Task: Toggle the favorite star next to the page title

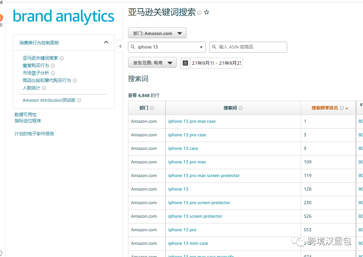Action: coord(207,12)
